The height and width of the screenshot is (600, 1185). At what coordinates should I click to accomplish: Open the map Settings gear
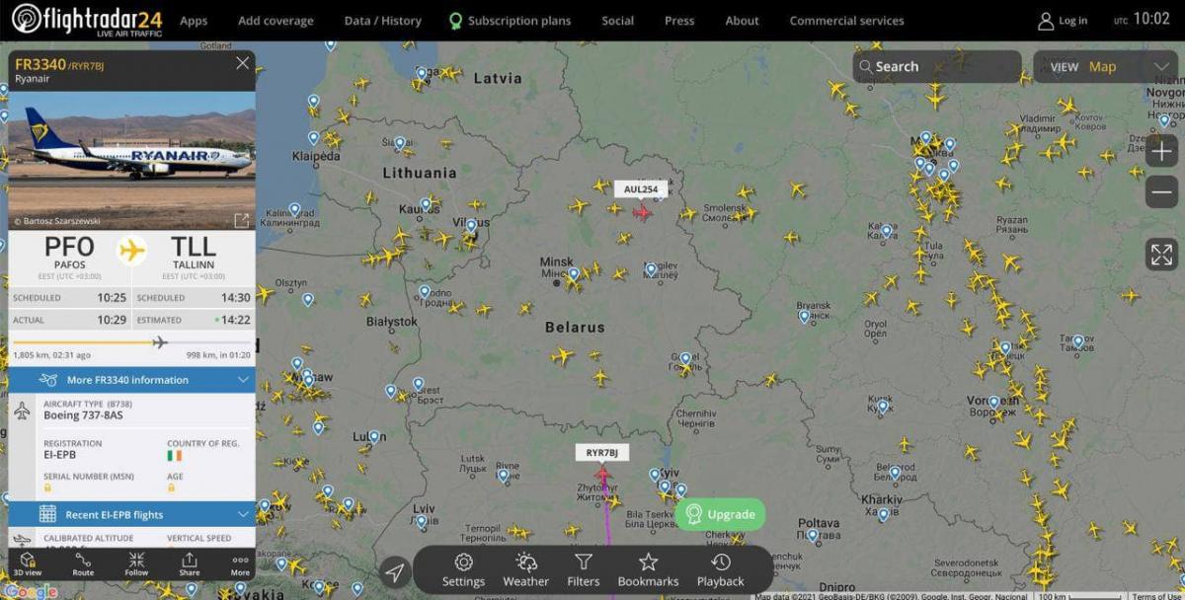click(463, 569)
